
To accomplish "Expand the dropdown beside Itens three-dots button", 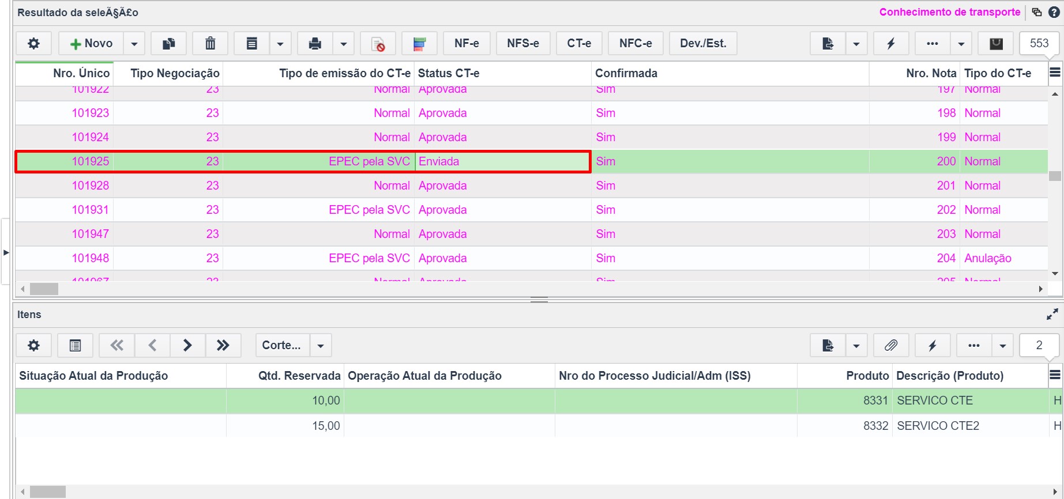I will [1003, 345].
